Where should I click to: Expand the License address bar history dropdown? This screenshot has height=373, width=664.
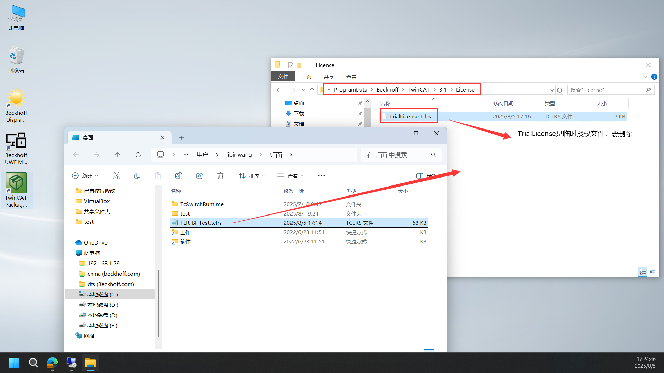tap(552, 90)
